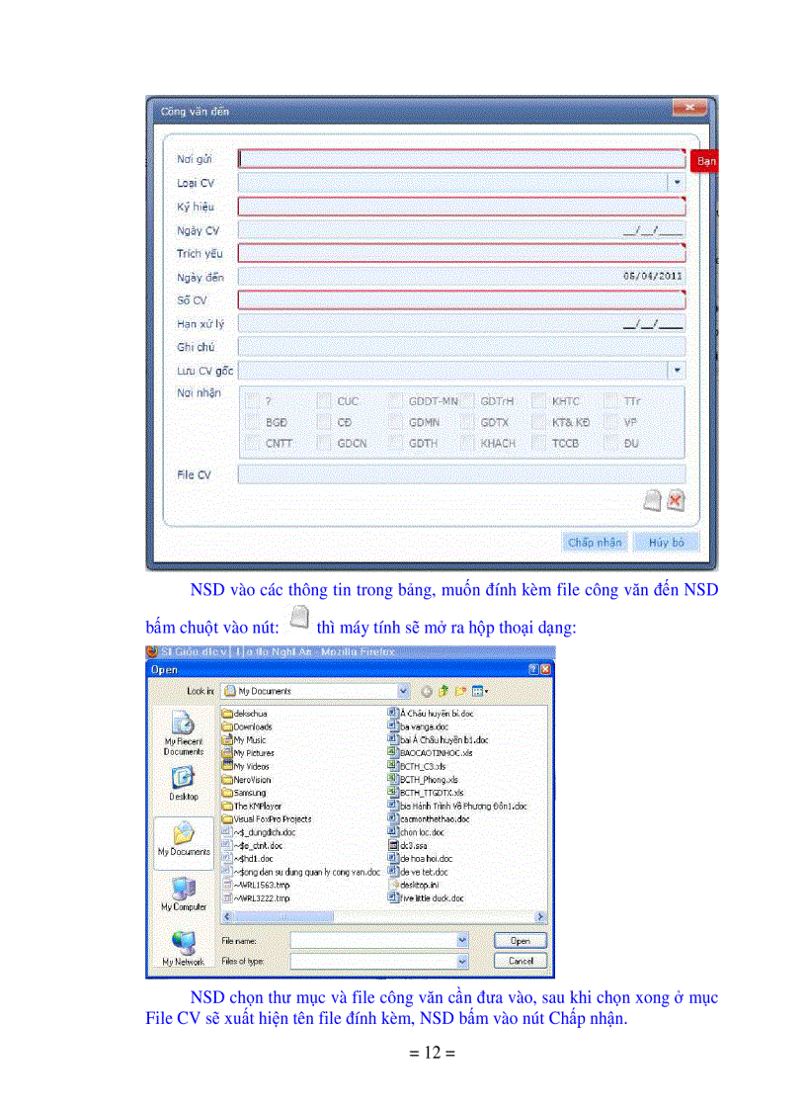This screenshot has height=1110, width=806.
Task: Tick the KHTC recipient checkbox
Action: (x=539, y=401)
